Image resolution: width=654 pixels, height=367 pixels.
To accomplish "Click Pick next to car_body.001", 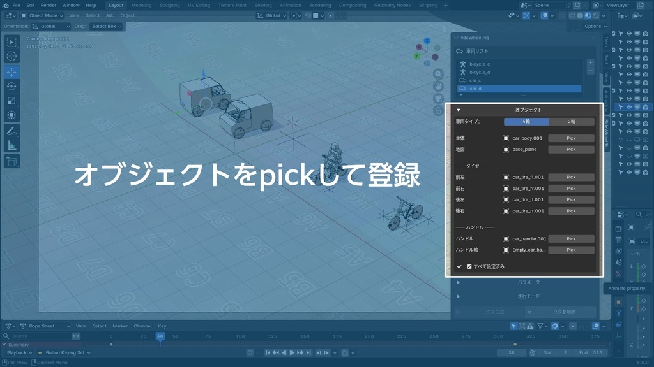I will point(570,138).
